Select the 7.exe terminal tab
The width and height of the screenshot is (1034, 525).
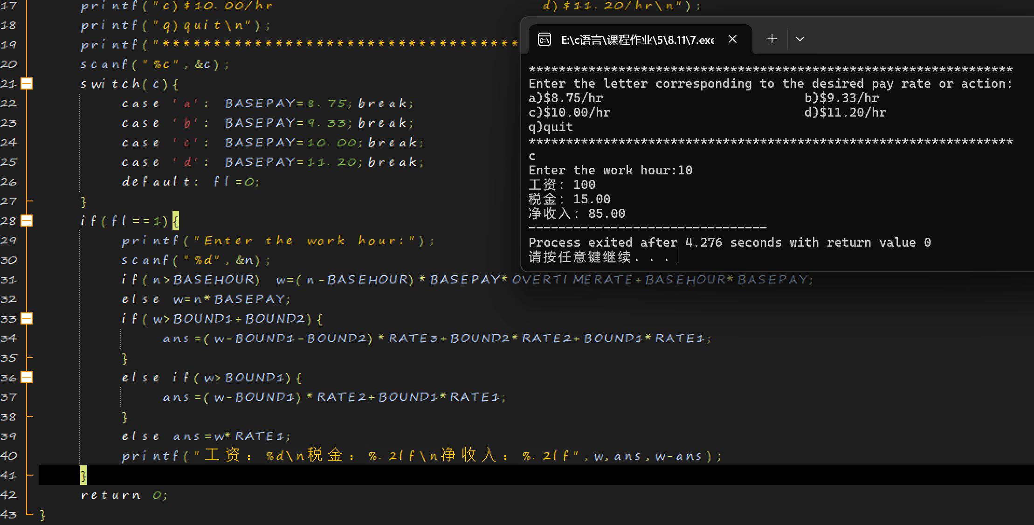(637, 40)
